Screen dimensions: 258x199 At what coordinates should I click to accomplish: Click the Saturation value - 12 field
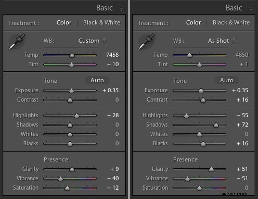click(x=113, y=188)
